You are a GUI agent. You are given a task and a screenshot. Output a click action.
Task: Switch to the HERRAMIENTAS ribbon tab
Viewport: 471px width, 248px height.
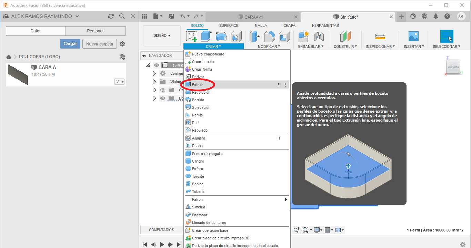325,25
